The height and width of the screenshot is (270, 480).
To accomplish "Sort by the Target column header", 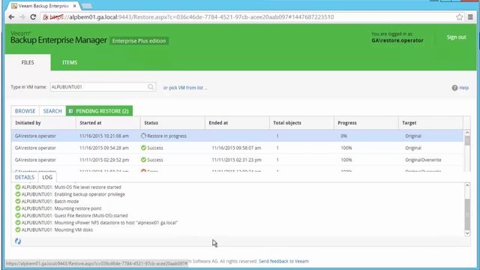I will tap(430, 123).
